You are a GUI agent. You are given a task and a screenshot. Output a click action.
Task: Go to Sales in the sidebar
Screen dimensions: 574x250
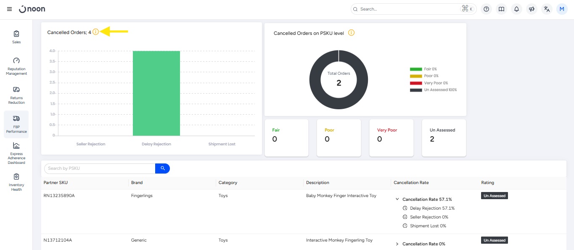(16, 37)
